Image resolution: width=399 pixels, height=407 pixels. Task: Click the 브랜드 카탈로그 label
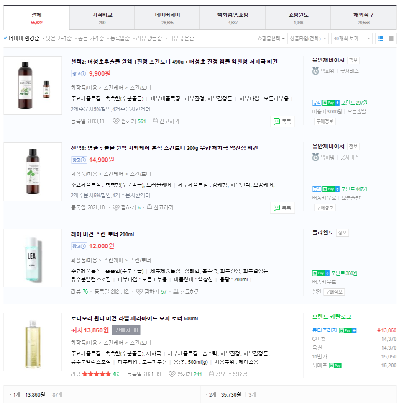click(x=332, y=317)
